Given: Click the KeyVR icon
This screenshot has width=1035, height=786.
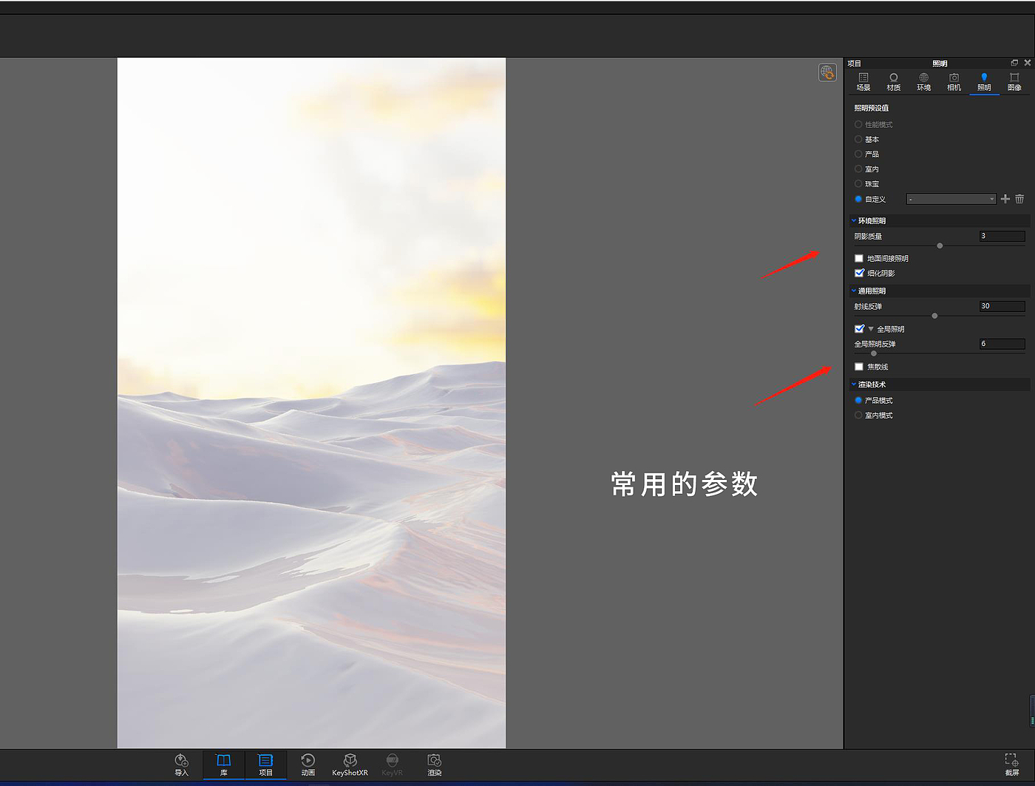Looking at the screenshot, I should point(393,765).
